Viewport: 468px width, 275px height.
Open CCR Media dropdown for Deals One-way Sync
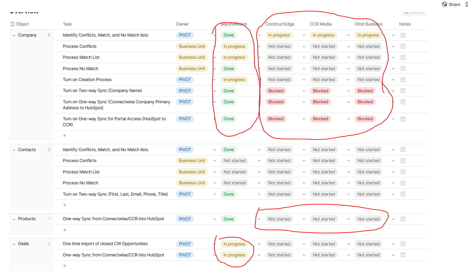coord(348,255)
